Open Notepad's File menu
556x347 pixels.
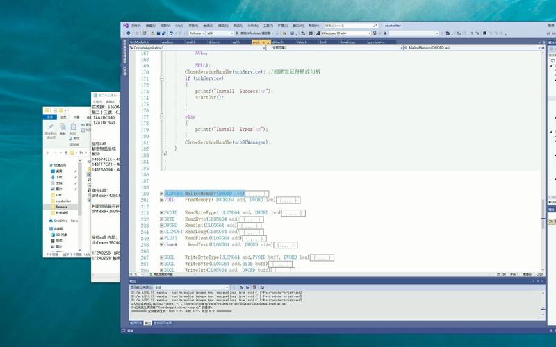tap(97, 101)
